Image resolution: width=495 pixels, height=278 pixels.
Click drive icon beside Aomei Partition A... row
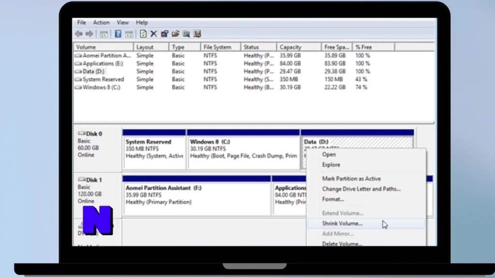coord(78,56)
